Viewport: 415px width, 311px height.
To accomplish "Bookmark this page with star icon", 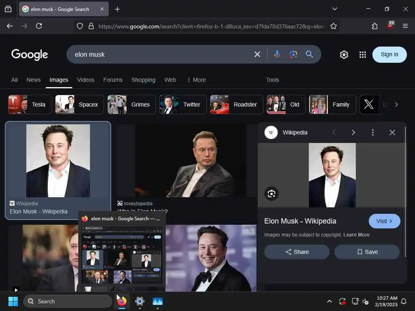I will click(334, 26).
